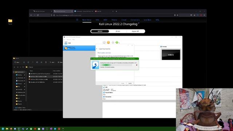This screenshot has height=131, width=233.
Task: Click the Kali permalink icon beside Changelog heading
Action: coord(139,23)
